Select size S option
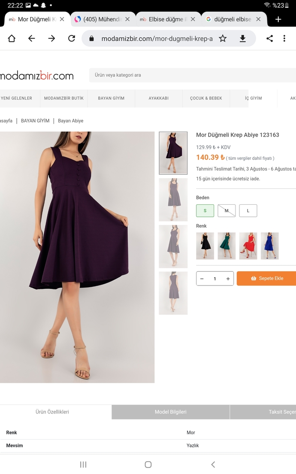 point(205,211)
